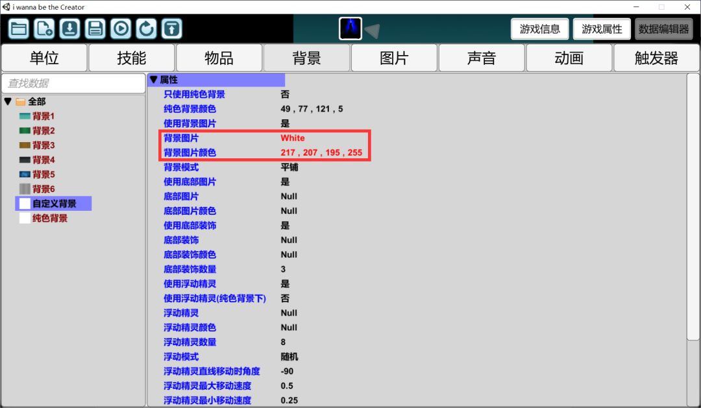Click the 游戏属性 button
This screenshot has height=408, width=701.
pos(602,29)
